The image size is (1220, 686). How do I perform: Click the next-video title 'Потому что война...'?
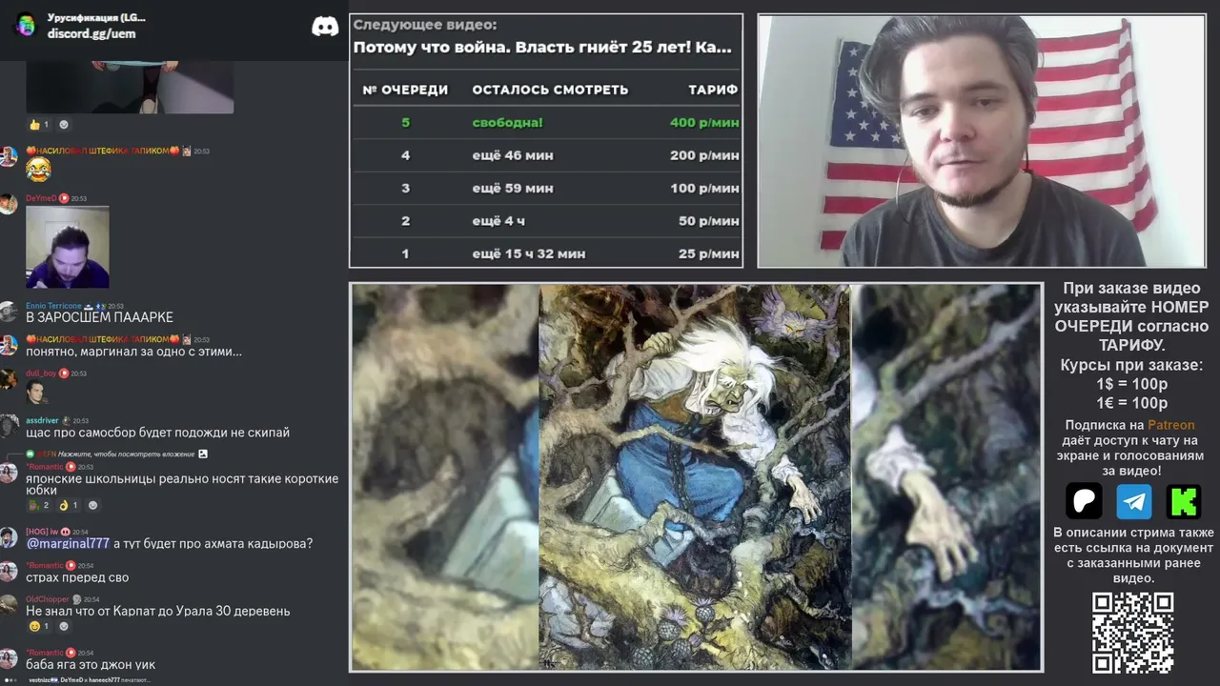coord(542,47)
